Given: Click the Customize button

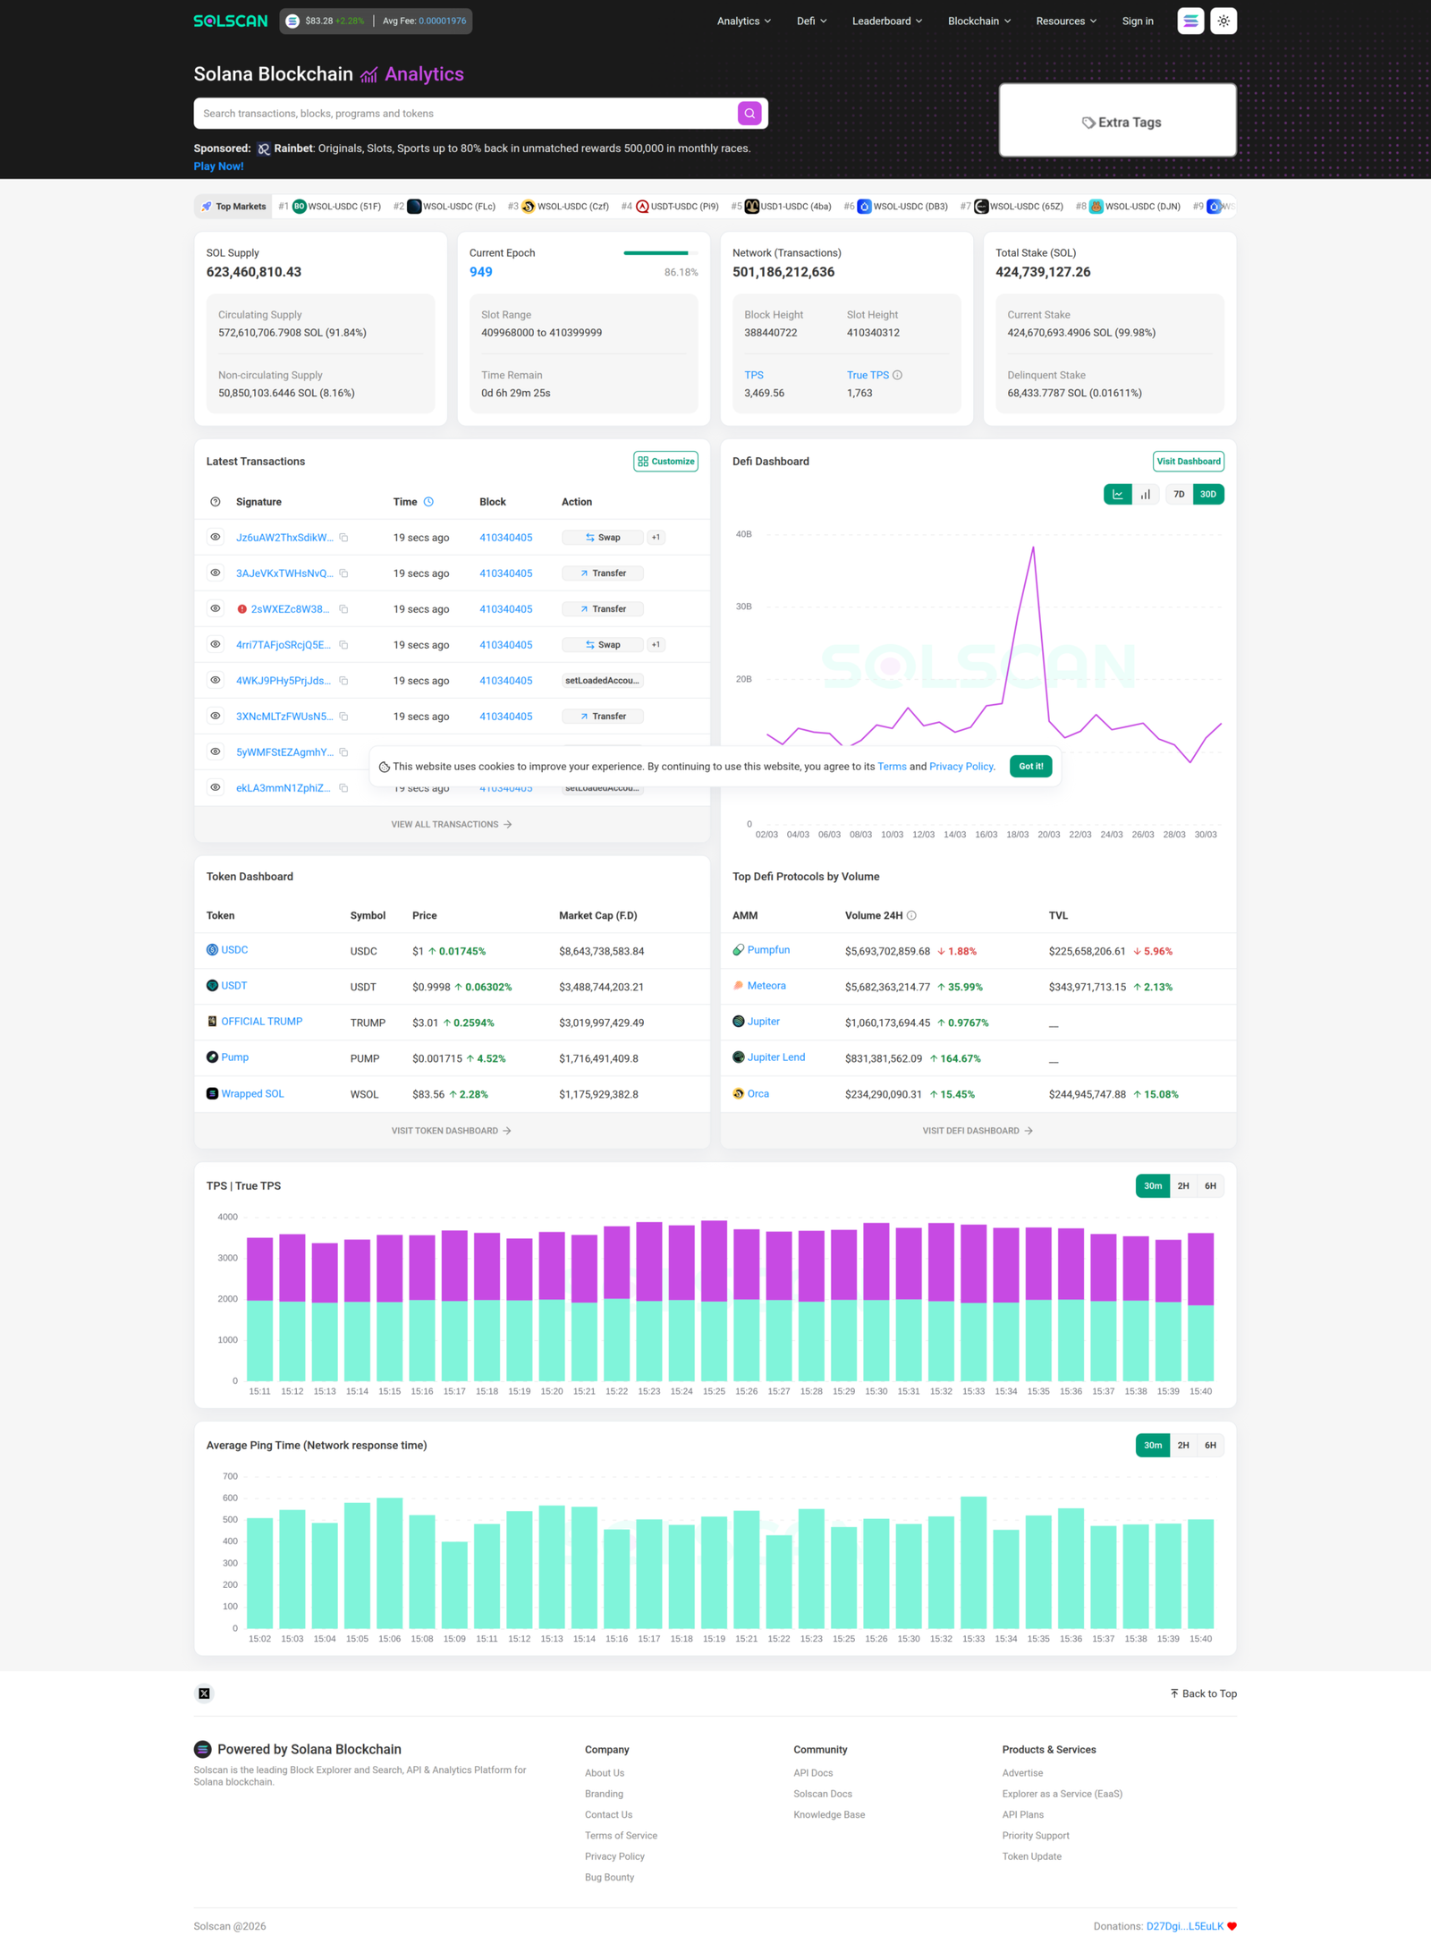Looking at the screenshot, I should tap(665, 462).
